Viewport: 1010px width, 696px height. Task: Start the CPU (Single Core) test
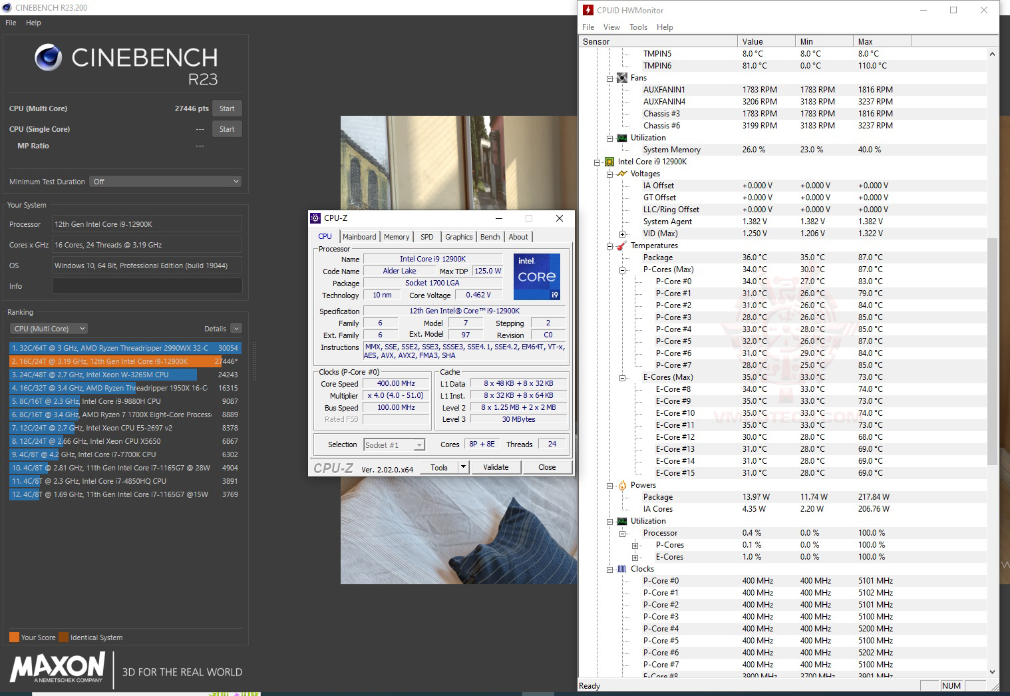(227, 129)
